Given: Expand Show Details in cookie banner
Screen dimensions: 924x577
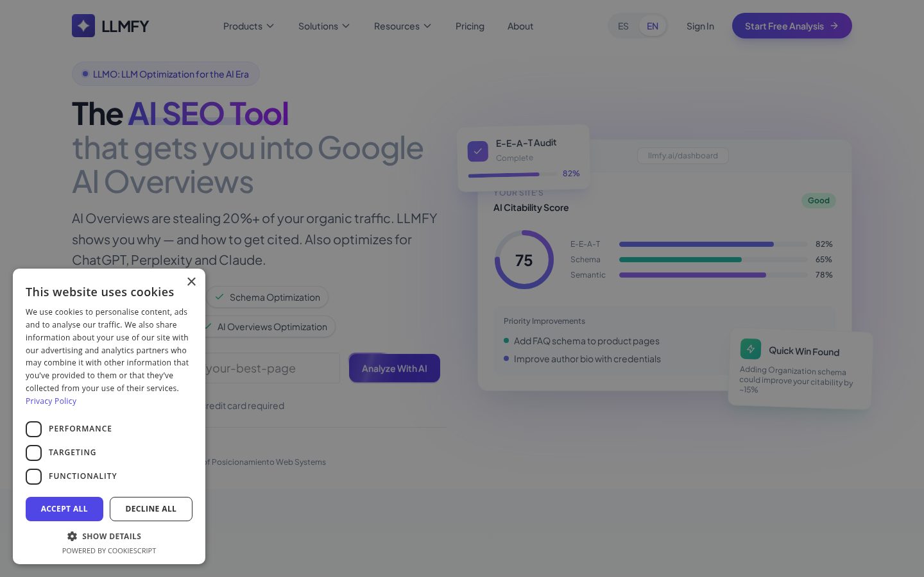Looking at the screenshot, I should pyautogui.click(x=105, y=536).
